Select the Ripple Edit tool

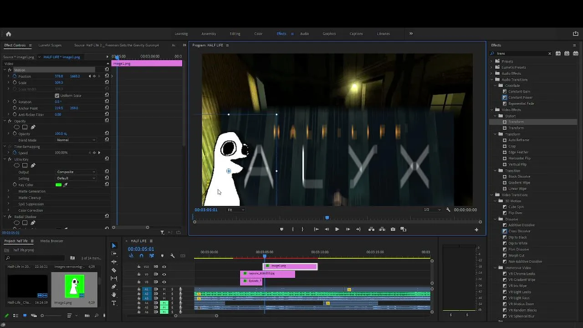[114, 262]
